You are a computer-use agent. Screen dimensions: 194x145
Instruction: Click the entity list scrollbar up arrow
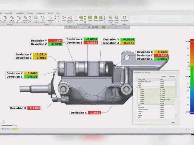(x=176, y=79)
